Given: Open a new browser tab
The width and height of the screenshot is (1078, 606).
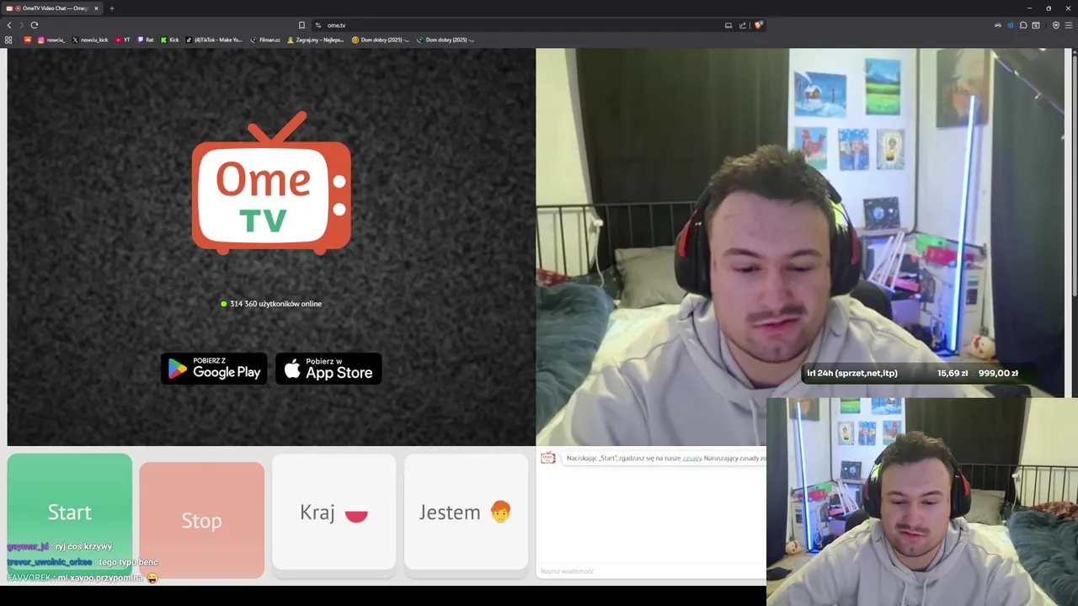Looking at the screenshot, I should 111,8.
